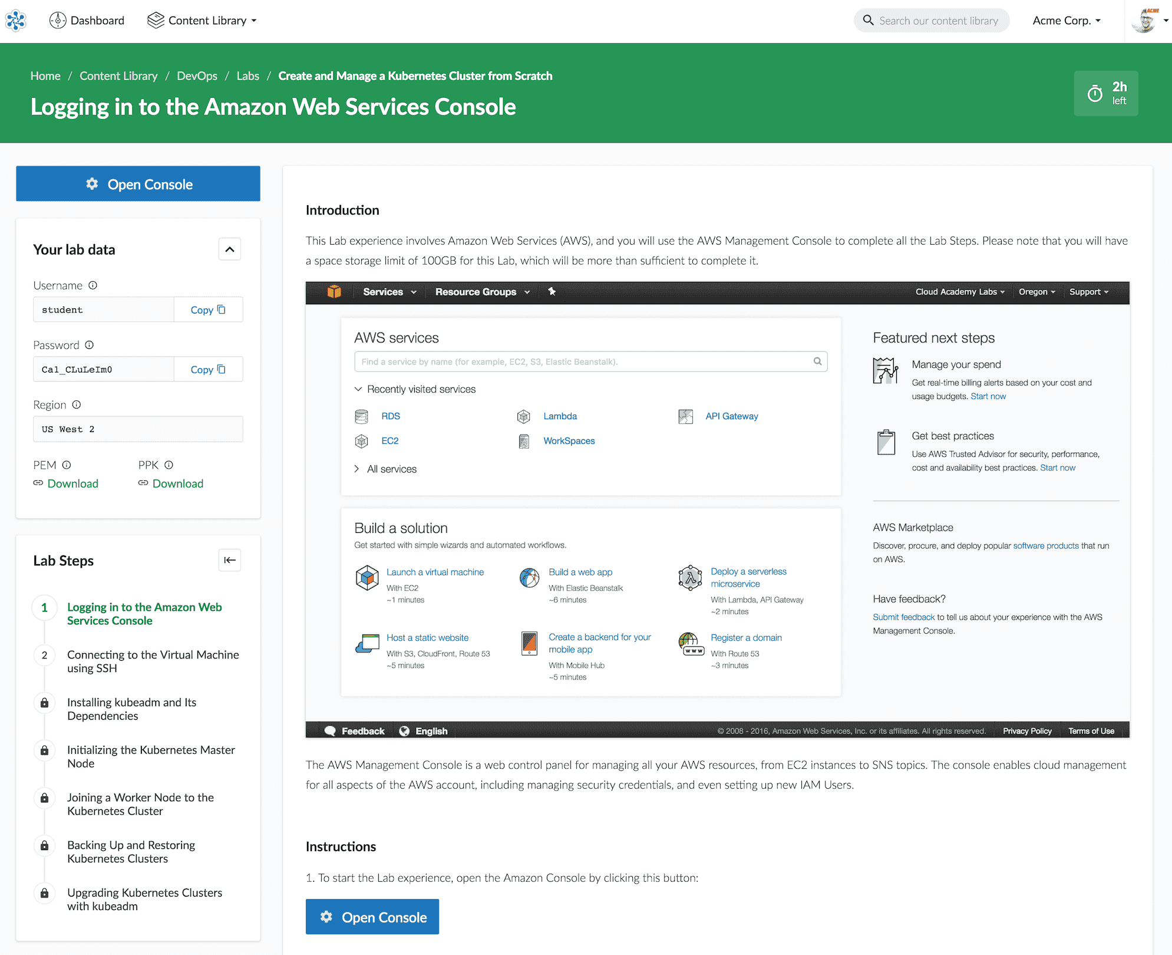Download the PEM key file

coord(72,483)
